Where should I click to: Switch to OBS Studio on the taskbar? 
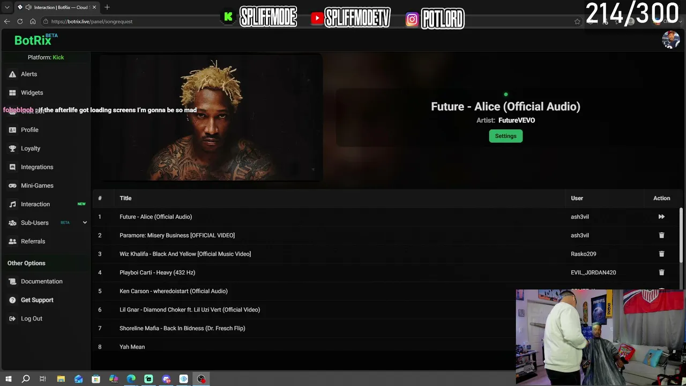201,379
